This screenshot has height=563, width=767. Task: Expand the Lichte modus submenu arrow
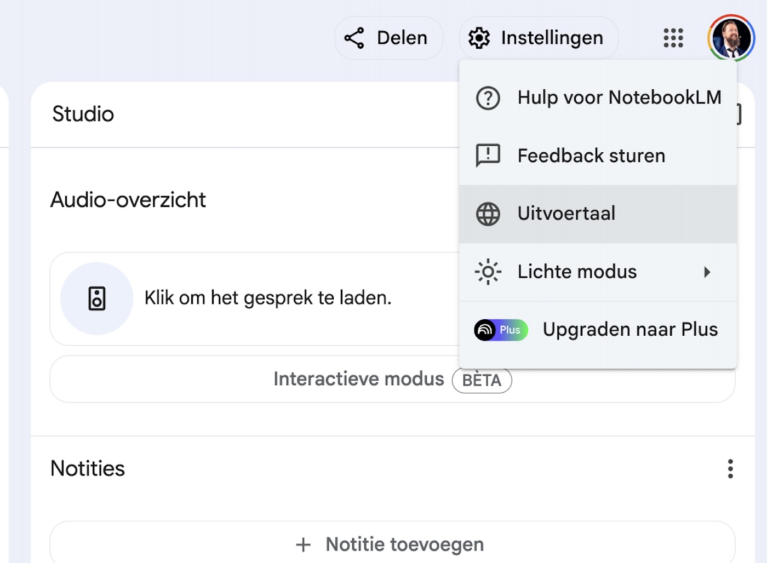pyautogui.click(x=707, y=272)
